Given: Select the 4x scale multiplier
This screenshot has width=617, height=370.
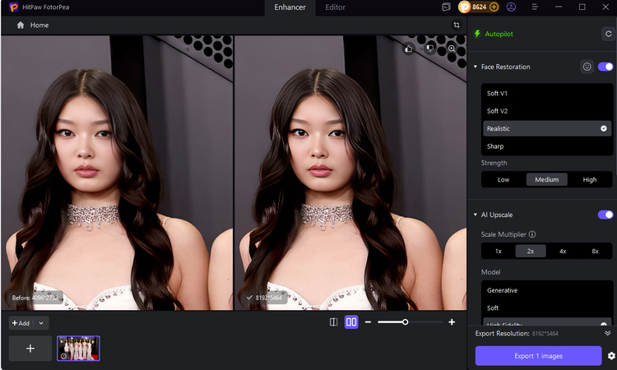Looking at the screenshot, I should [563, 251].
